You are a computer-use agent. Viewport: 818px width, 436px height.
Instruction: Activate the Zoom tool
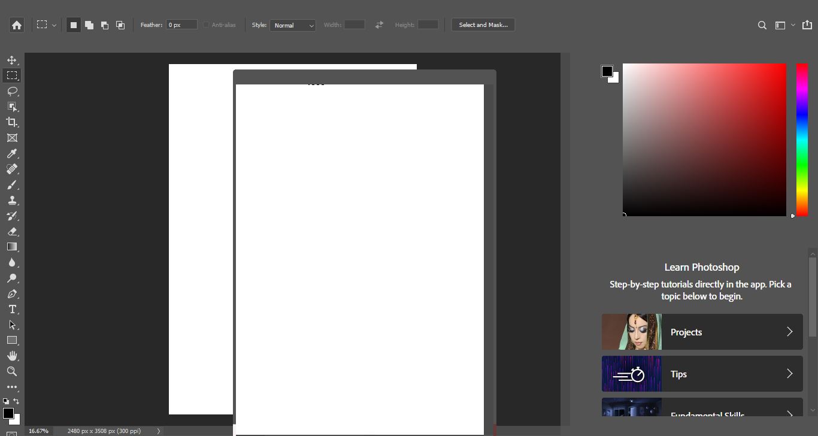(12, 371)
